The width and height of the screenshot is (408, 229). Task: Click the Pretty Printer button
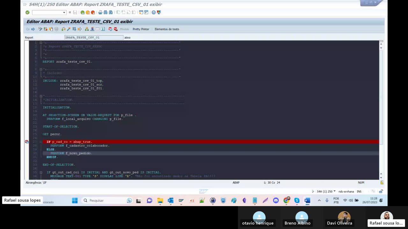[141, 29]
